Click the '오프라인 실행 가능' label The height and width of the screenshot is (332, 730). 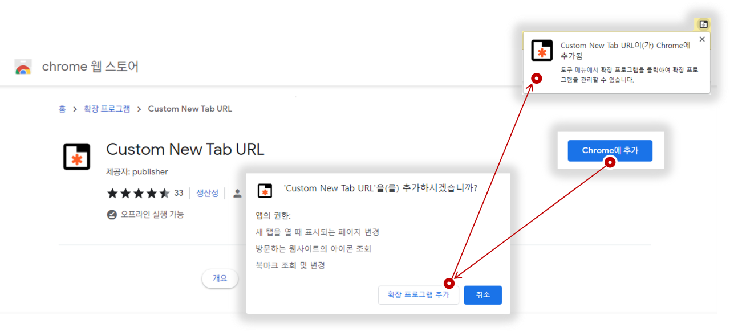click(x=152, y=215)
